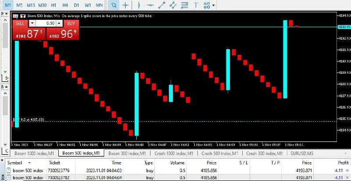Image resolution: width=351 pixels, height=181 pixels.
Task: Click the 0.50 volume input field
Action: (x=46, y=23)
